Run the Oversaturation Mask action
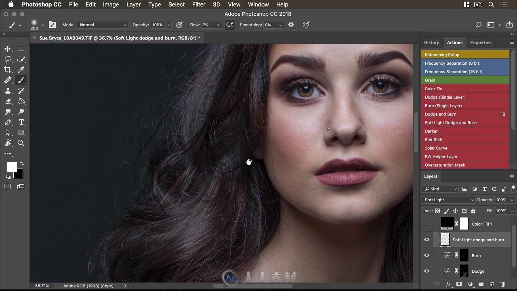This screenshot has width=517, height=291. pos(465,165)
